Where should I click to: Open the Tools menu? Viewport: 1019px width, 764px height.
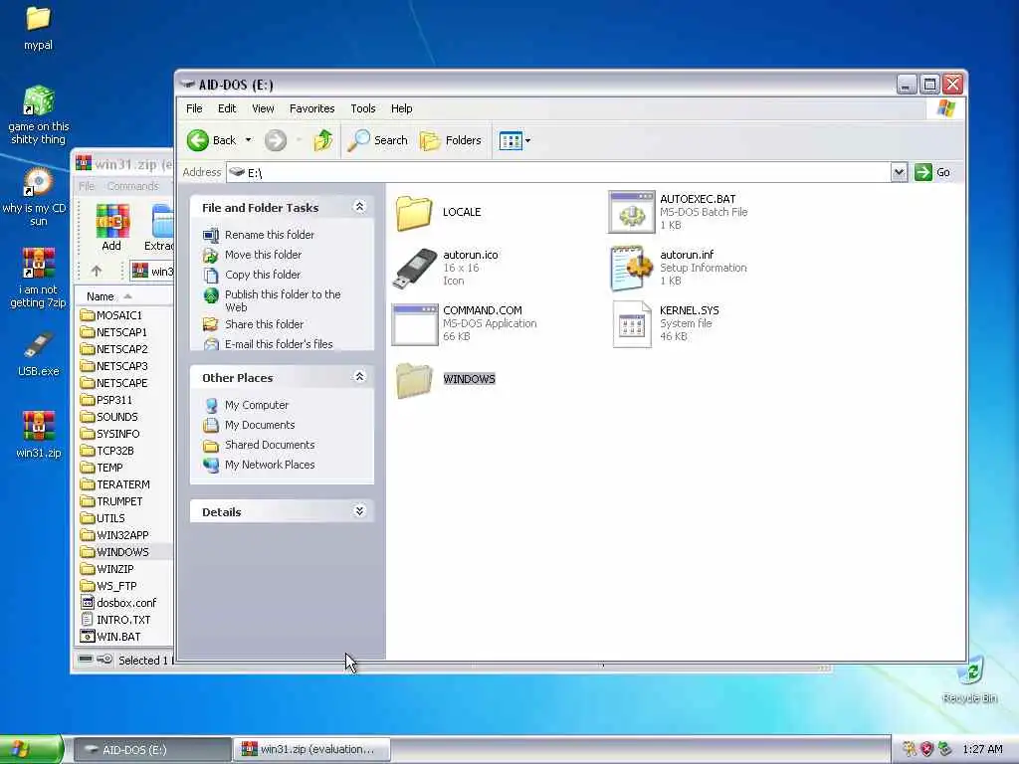point(362,108)
